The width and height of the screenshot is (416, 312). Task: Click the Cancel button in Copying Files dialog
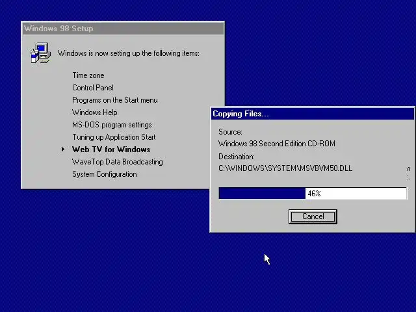point(313,216)
